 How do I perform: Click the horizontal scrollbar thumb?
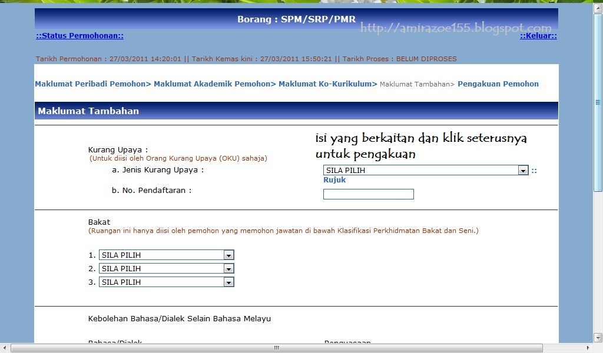point(277,348)
